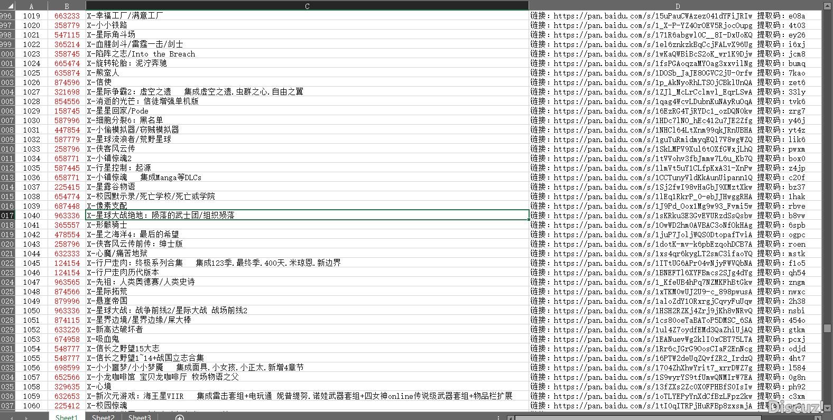Click the cell X-吸血鬼
This screenshot has height=420, width=833.
tap(307, 339)
